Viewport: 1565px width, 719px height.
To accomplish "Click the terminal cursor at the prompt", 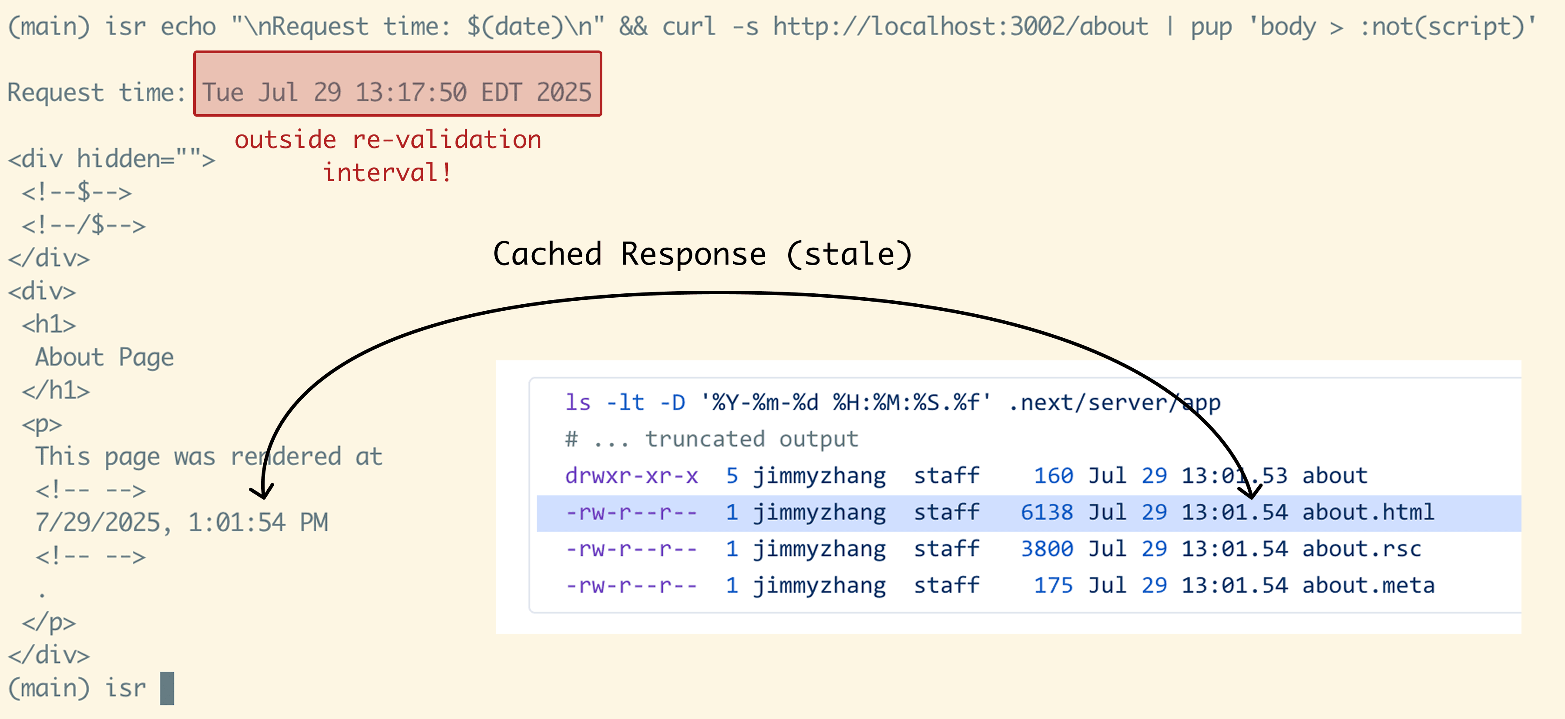I will click(167, 688).
